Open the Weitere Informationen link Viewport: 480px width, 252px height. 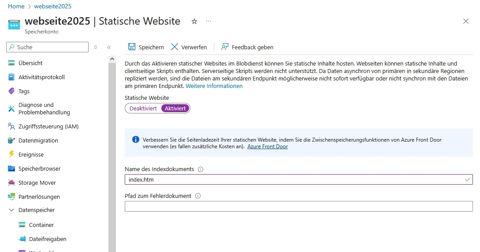(x=214, y=86)
